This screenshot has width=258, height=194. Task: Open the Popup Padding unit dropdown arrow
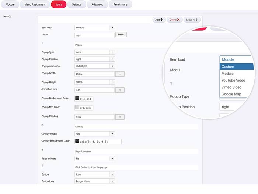pyautogui.click(x=120, y=117)
